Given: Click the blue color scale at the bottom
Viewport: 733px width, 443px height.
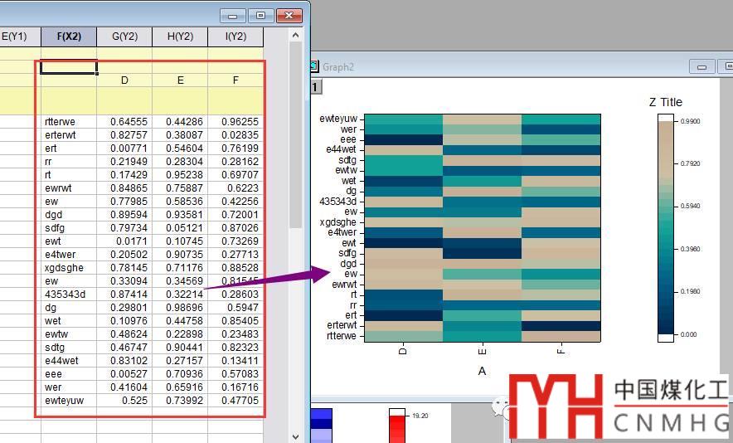Looking at the screenshot, I should pyautogui.click(x=320, y=425).
